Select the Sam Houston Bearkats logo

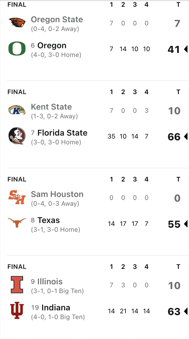coord(17,198)
